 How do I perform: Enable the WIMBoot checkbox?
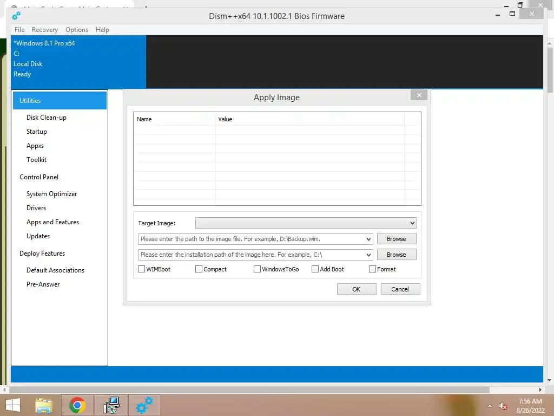[141, 269]
